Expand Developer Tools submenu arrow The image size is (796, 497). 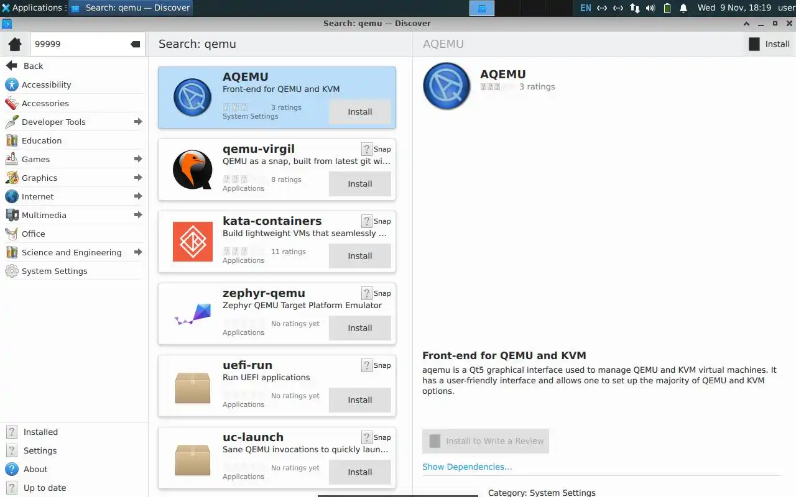pos(138,122)
